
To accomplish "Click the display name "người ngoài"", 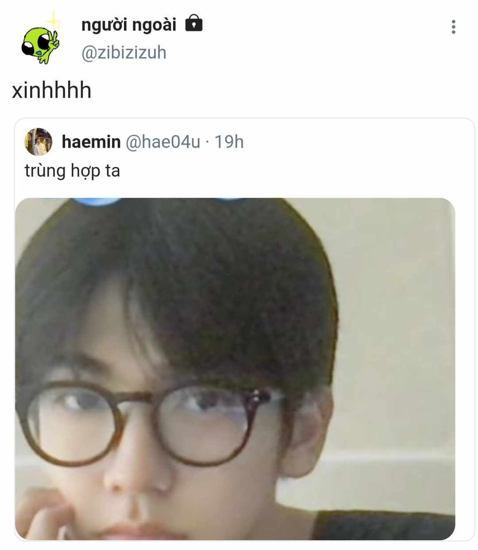I will (129, 25).
